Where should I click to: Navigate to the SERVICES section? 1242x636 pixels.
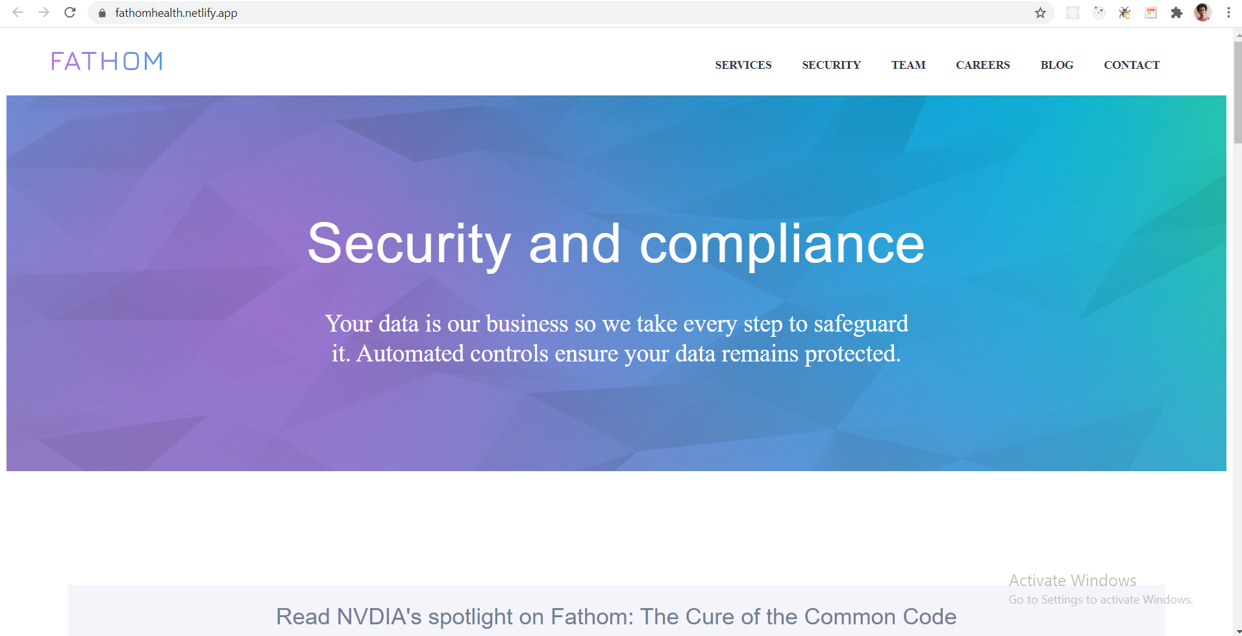click(743, 64)
